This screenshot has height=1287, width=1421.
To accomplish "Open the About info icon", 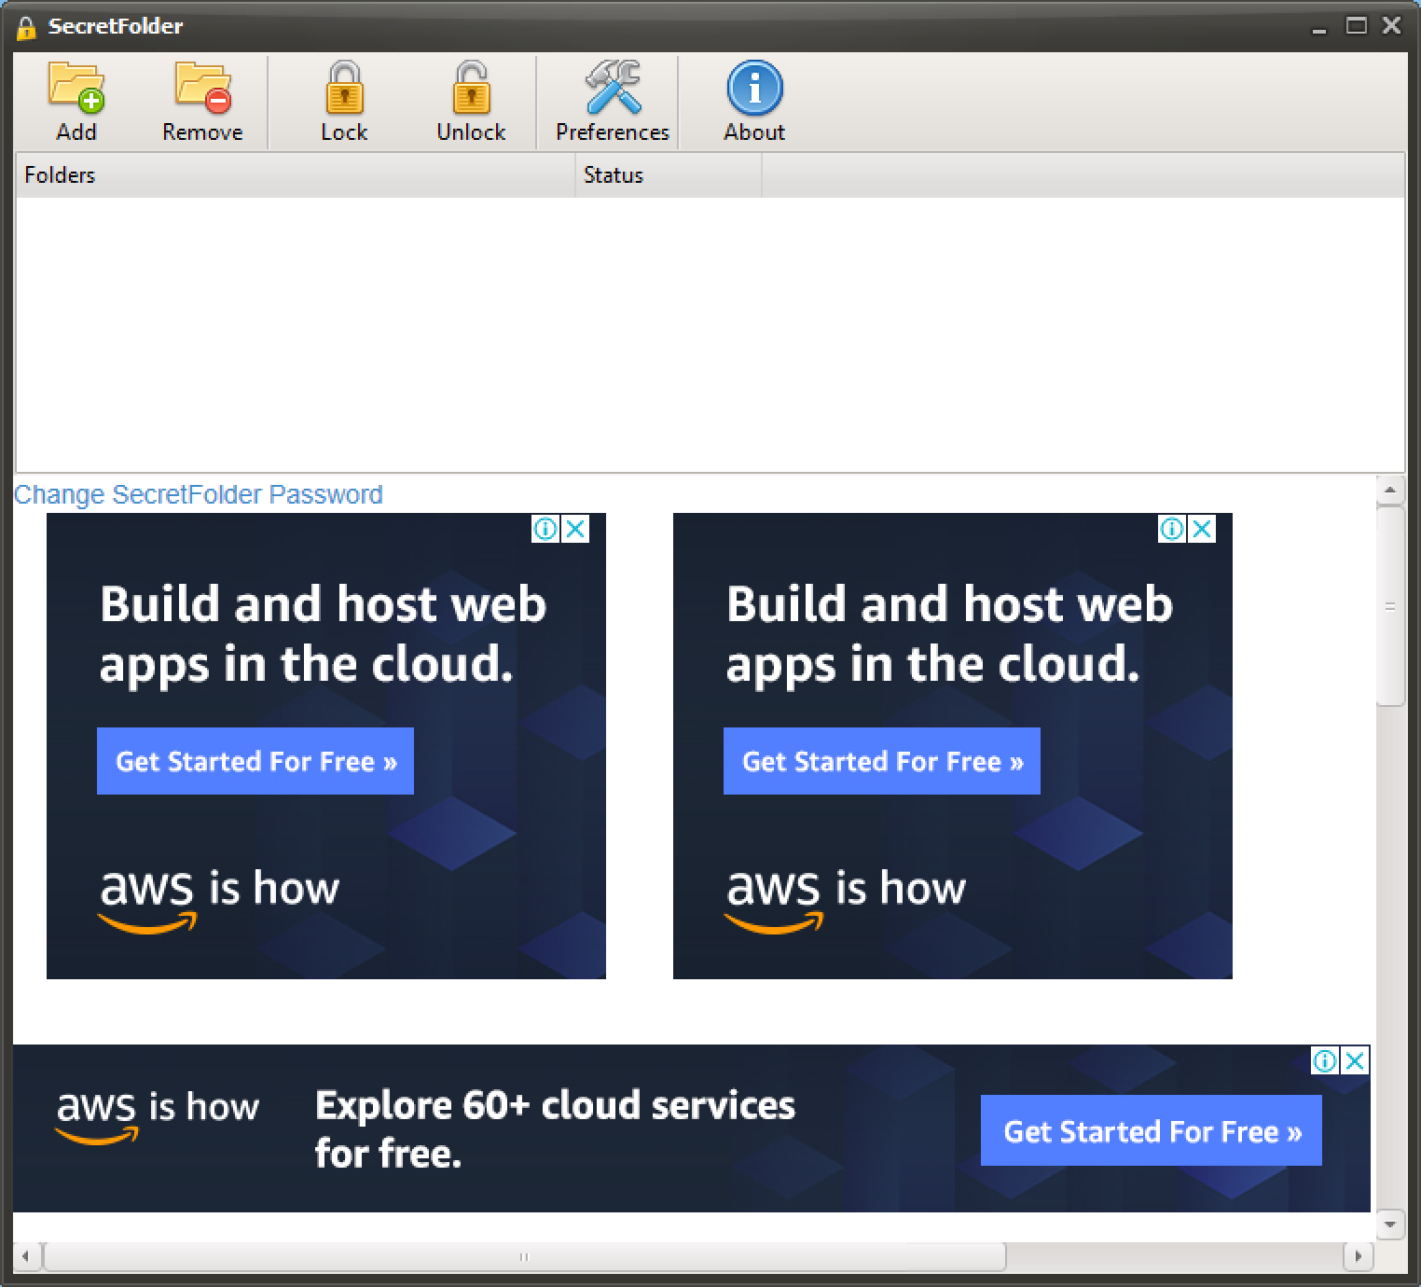I will point(754,88).
